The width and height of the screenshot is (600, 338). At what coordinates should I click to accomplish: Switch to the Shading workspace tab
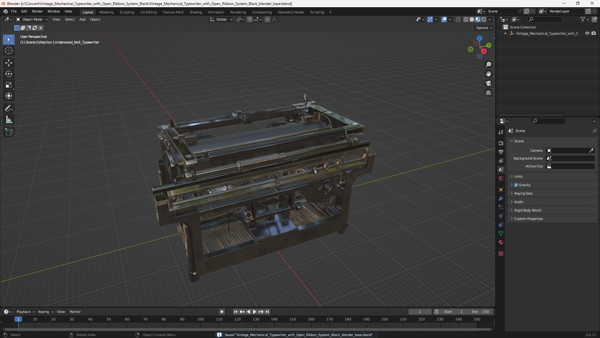[x=196, y=12]
